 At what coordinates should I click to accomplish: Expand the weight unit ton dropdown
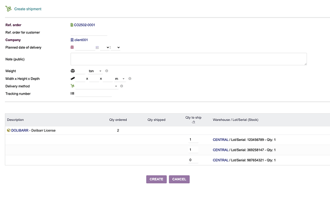click(x=95, y=71)
